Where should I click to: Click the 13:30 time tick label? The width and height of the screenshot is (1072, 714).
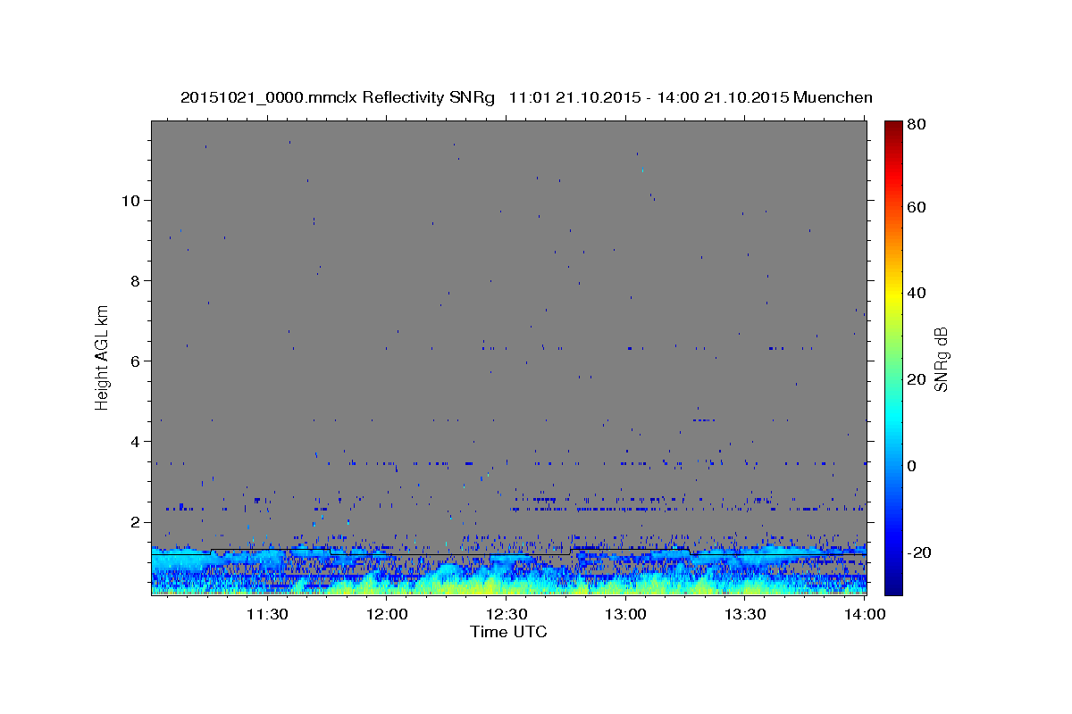746,614
